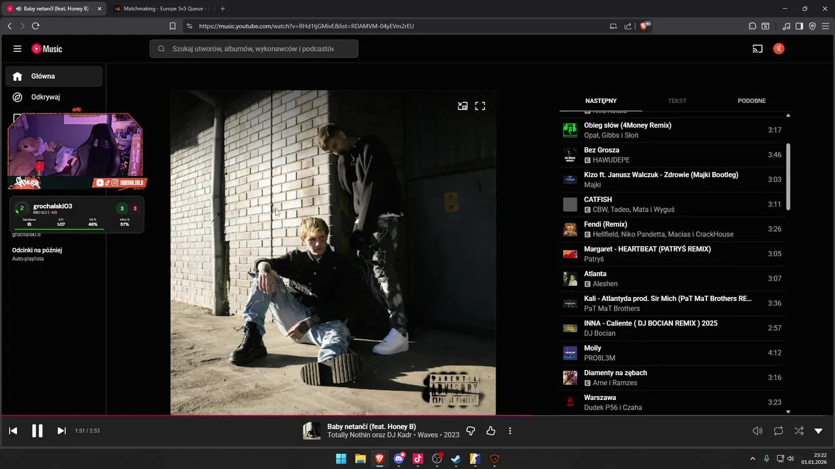Screen dimensions: 835x469
Task: Focus the Szukaj utworów search field
Action: click(x=254, y=49)
